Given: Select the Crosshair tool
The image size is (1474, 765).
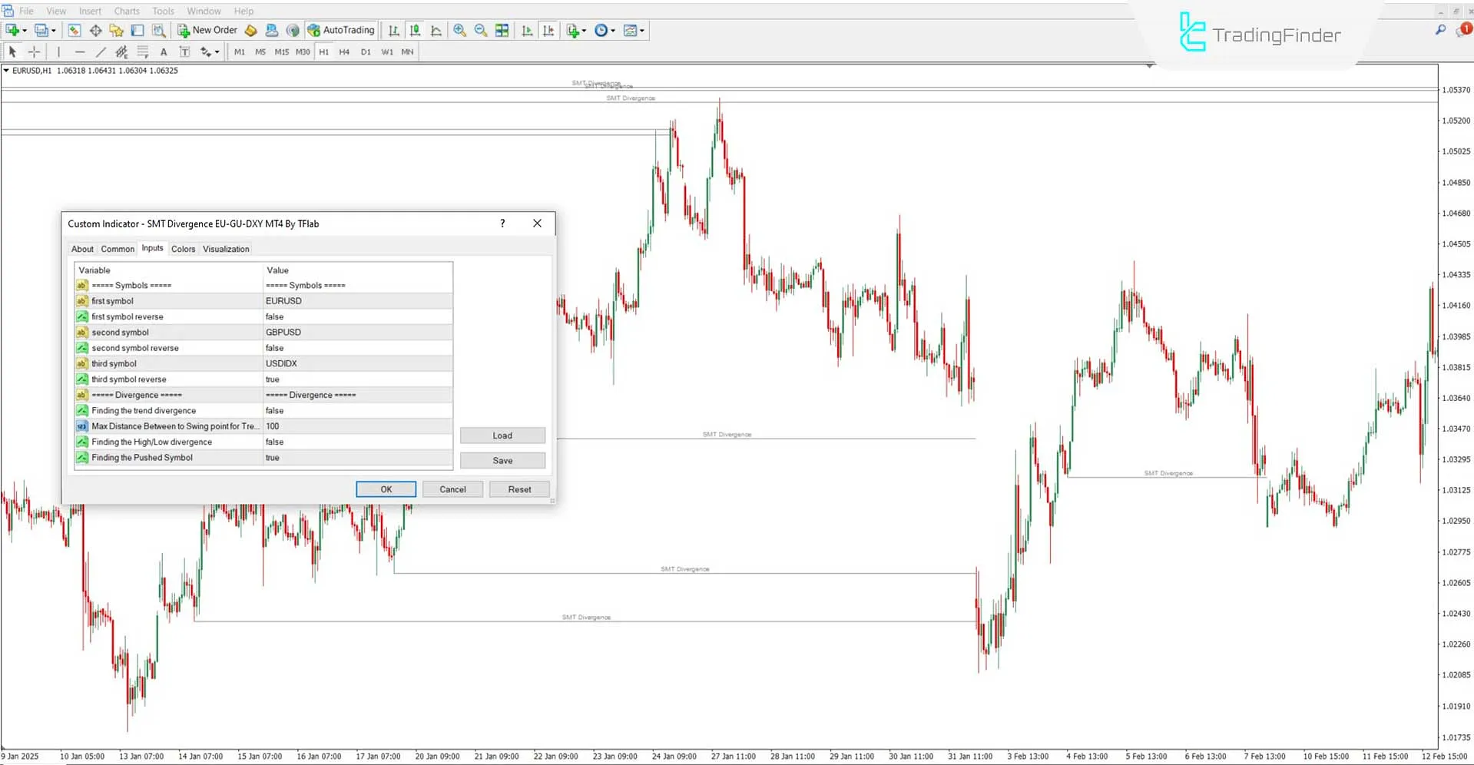Looking at the screenshot, I should (x=34, y=51).
